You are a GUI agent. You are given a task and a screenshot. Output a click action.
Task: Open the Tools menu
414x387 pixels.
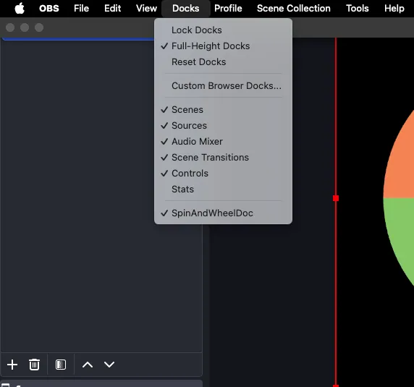(x=358, y=9)
